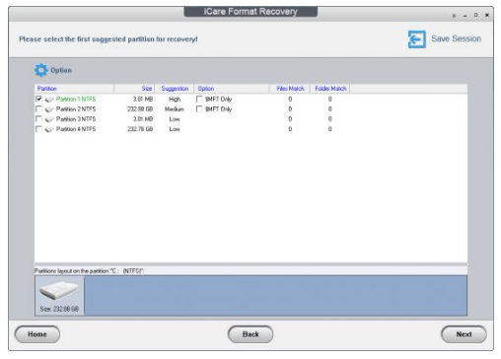
Task: Open the Option gear icon
Action: tap(41, 70)
